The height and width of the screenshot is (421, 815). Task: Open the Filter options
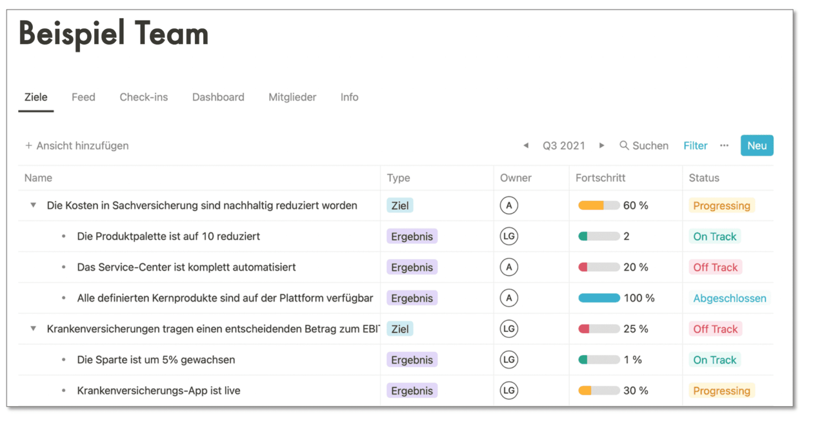[695, 145]
